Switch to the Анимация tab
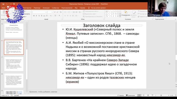 click(46, 8)
